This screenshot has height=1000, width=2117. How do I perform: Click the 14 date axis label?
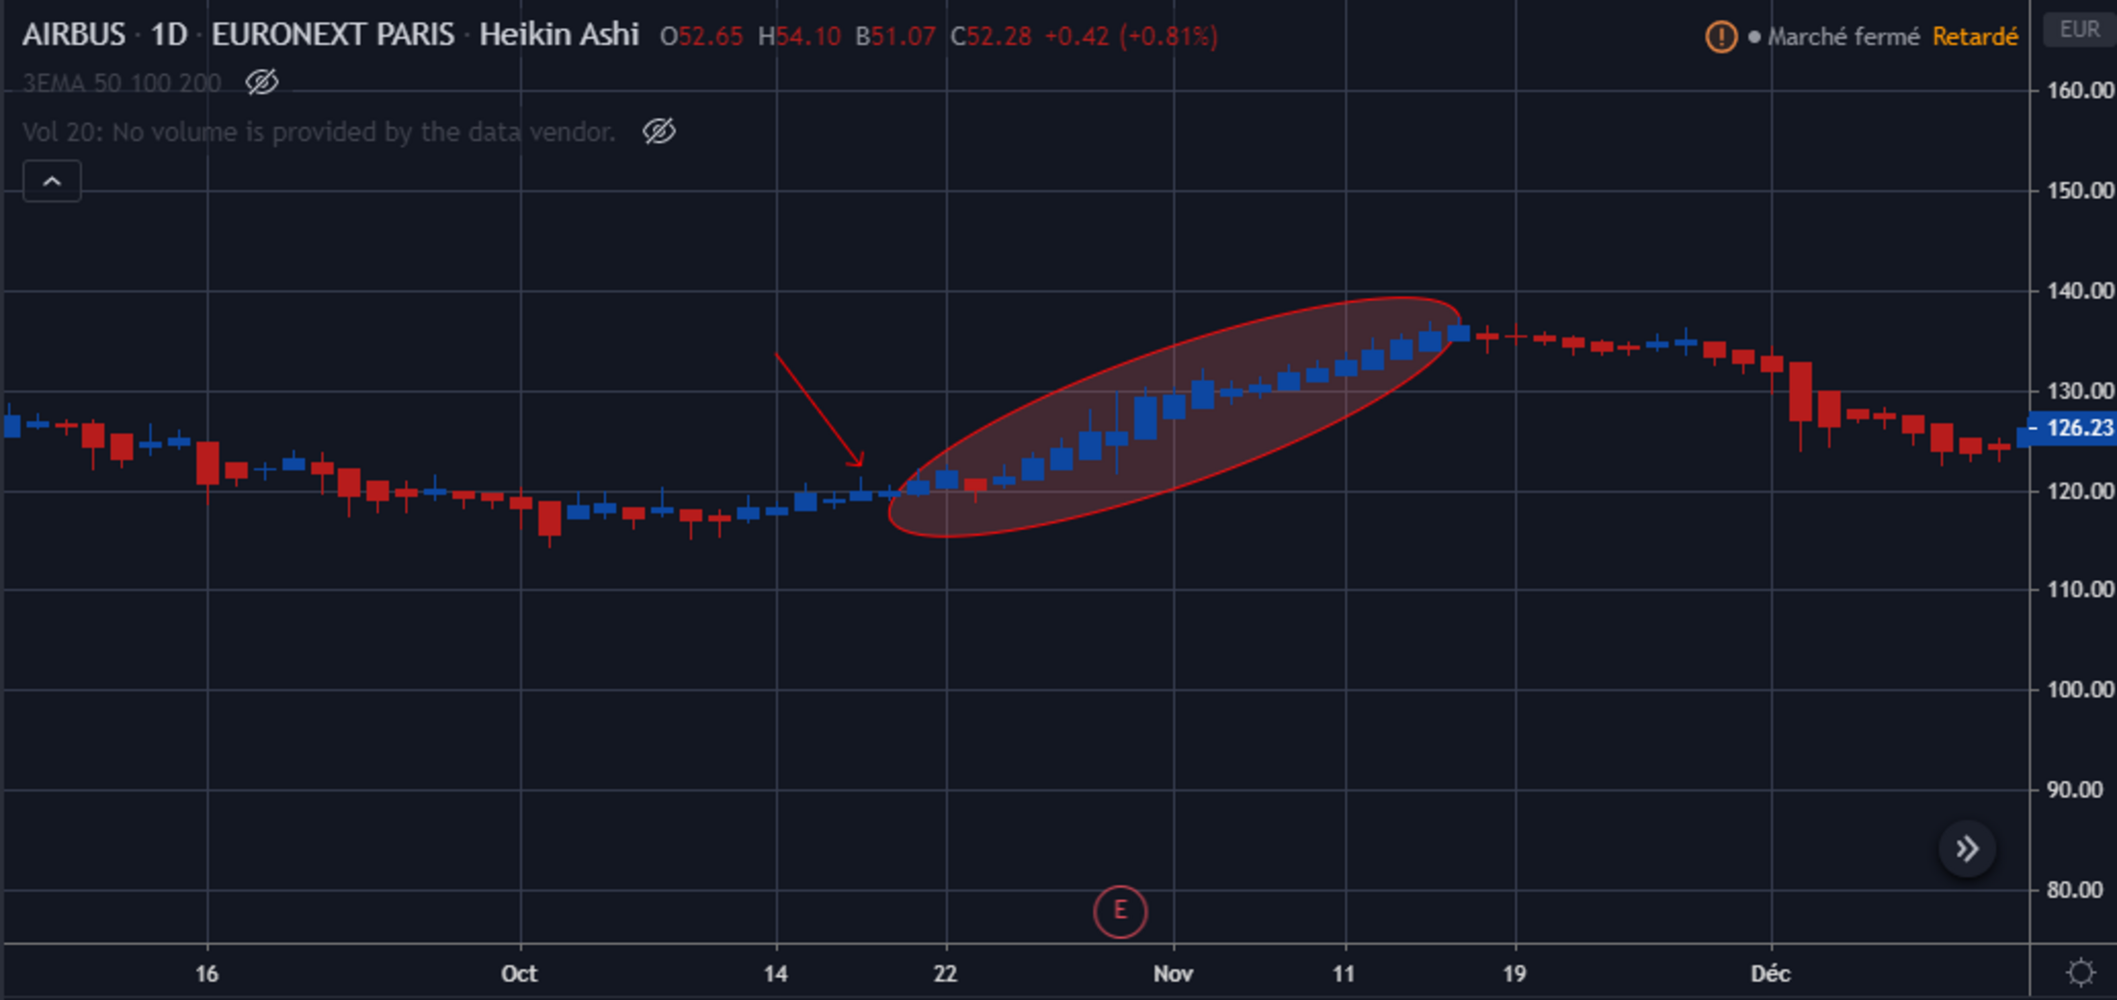point(776,974)
